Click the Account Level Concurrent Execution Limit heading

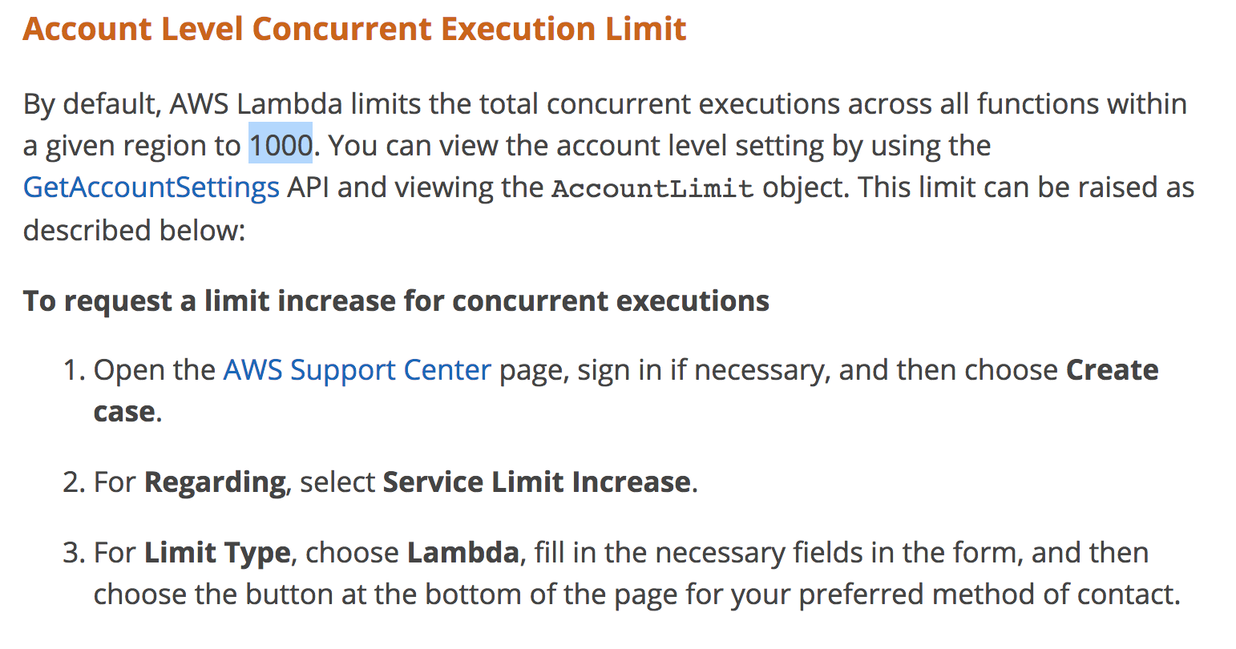pyautogui.click(x=354, y=30)
